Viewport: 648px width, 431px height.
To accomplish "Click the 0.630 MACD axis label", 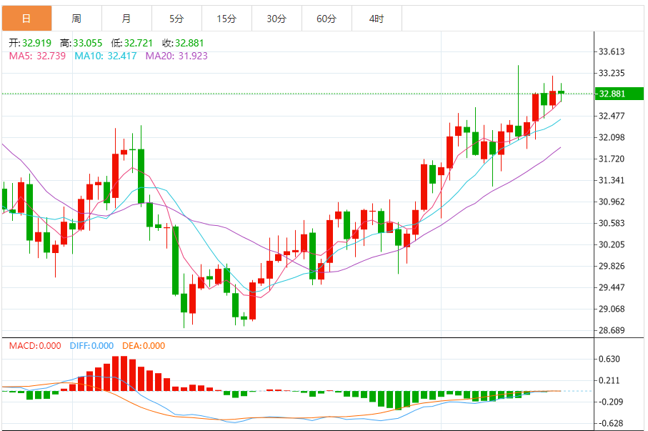I will (609, 359).
